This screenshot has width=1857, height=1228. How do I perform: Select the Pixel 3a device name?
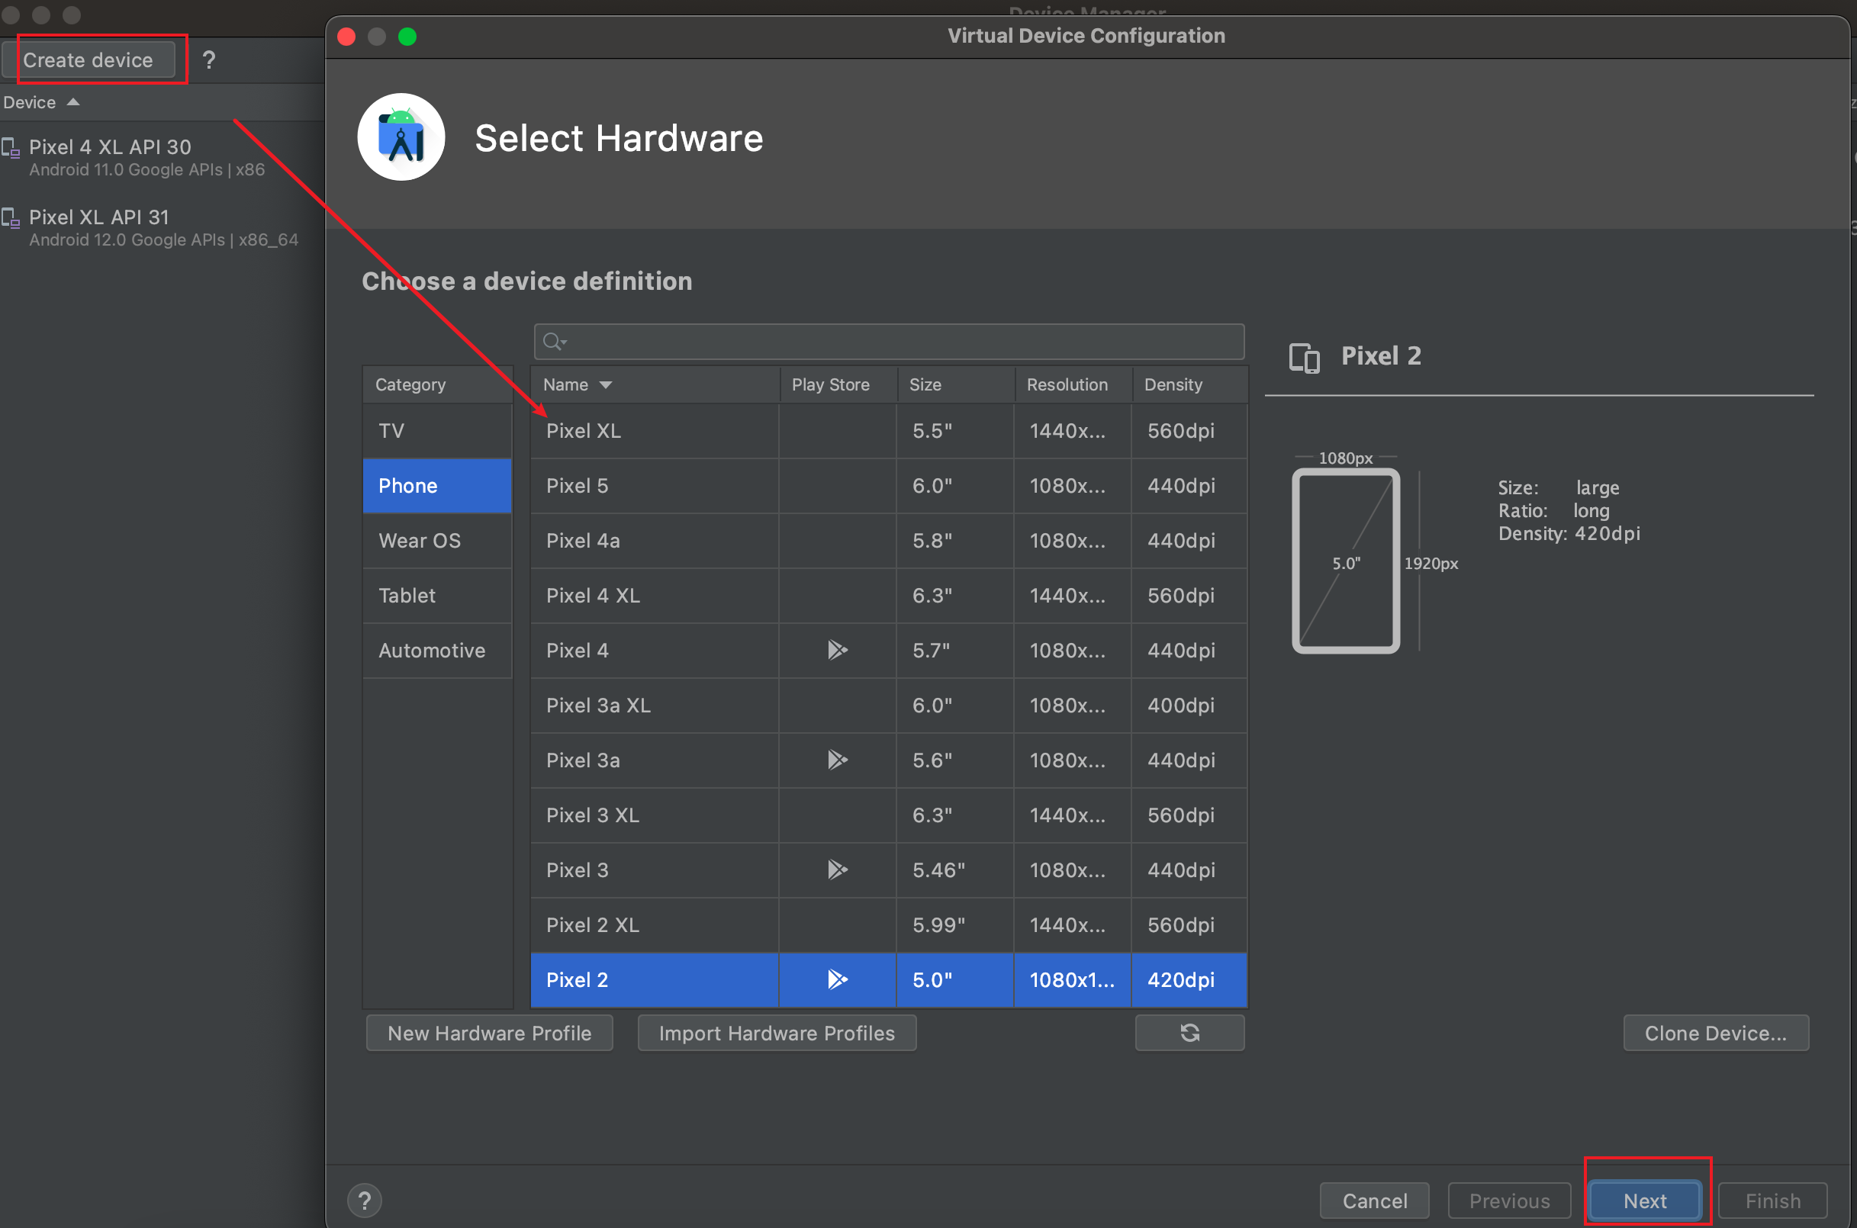pyautogui.click(x=583, y=760)
